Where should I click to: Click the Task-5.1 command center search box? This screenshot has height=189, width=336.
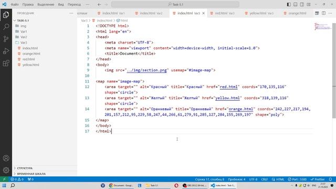[175, 5]
